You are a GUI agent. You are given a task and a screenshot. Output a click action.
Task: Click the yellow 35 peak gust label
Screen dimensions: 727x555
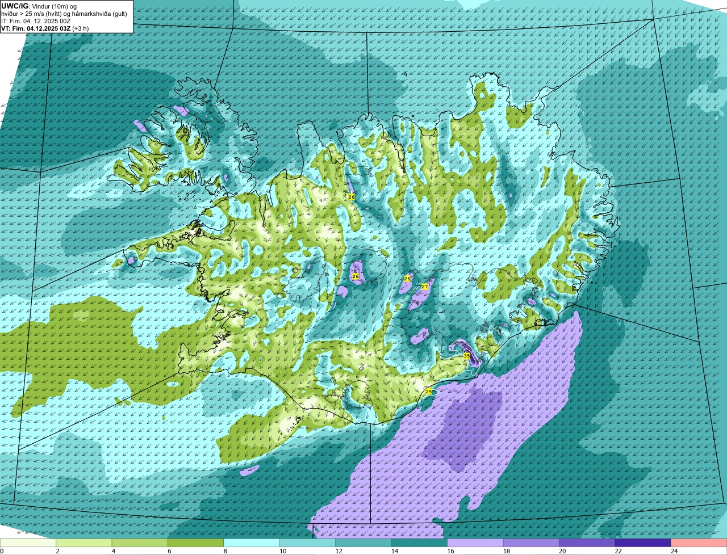[x=466, y=356]
